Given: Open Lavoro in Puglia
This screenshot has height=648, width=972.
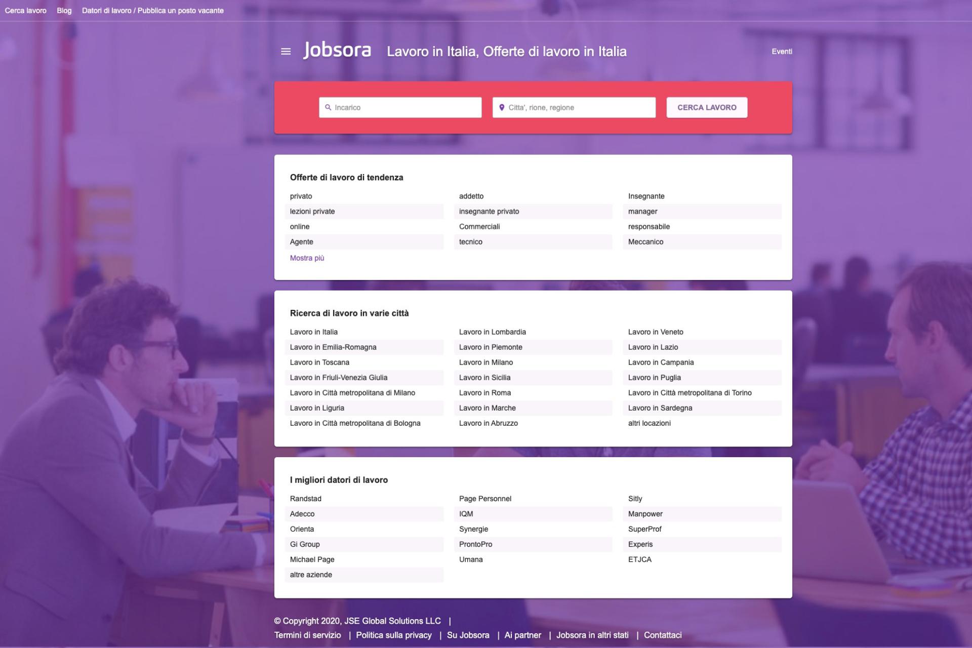Looking at the screenshot, I should (655, 378).
